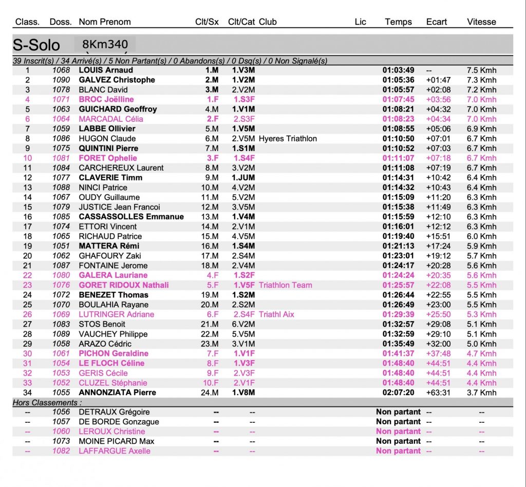Select runner "GALVEZ Christophe"

[117, 80]
